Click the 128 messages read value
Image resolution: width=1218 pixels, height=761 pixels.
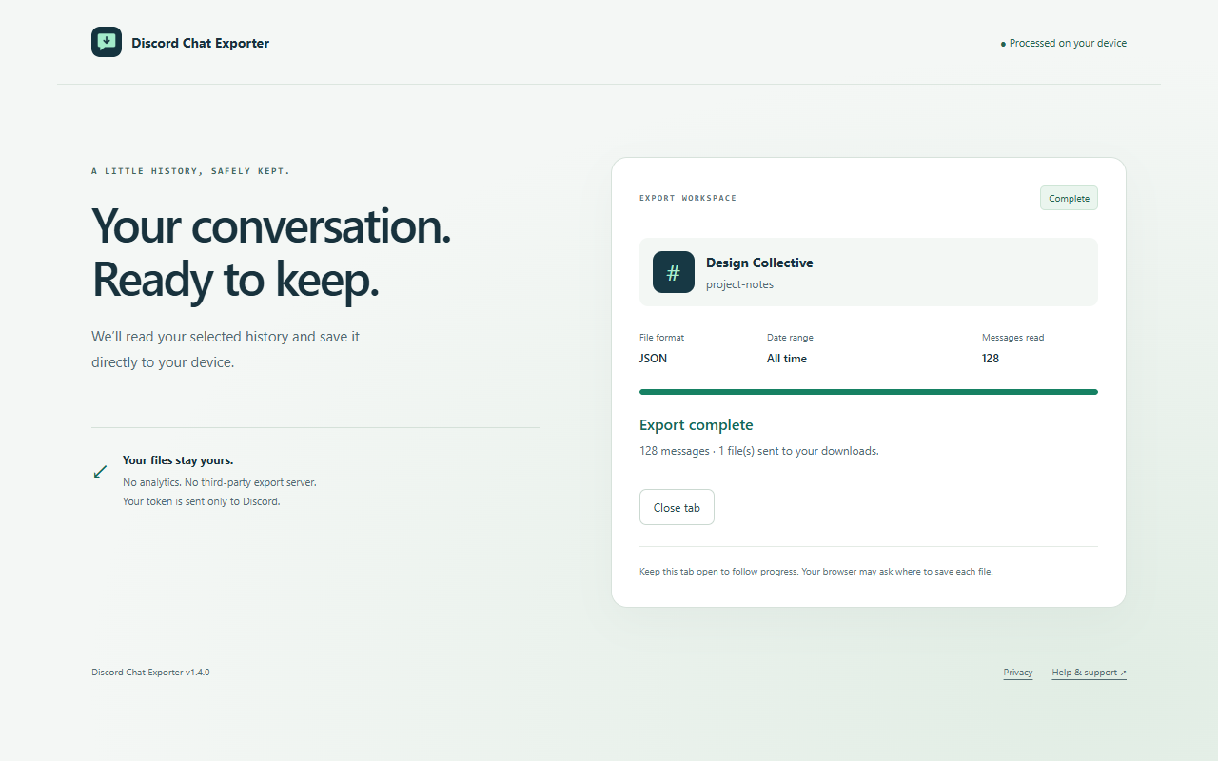(991, 359)
